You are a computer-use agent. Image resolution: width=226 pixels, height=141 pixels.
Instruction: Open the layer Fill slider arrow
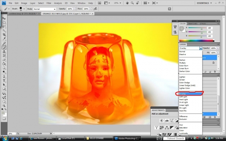218,53
